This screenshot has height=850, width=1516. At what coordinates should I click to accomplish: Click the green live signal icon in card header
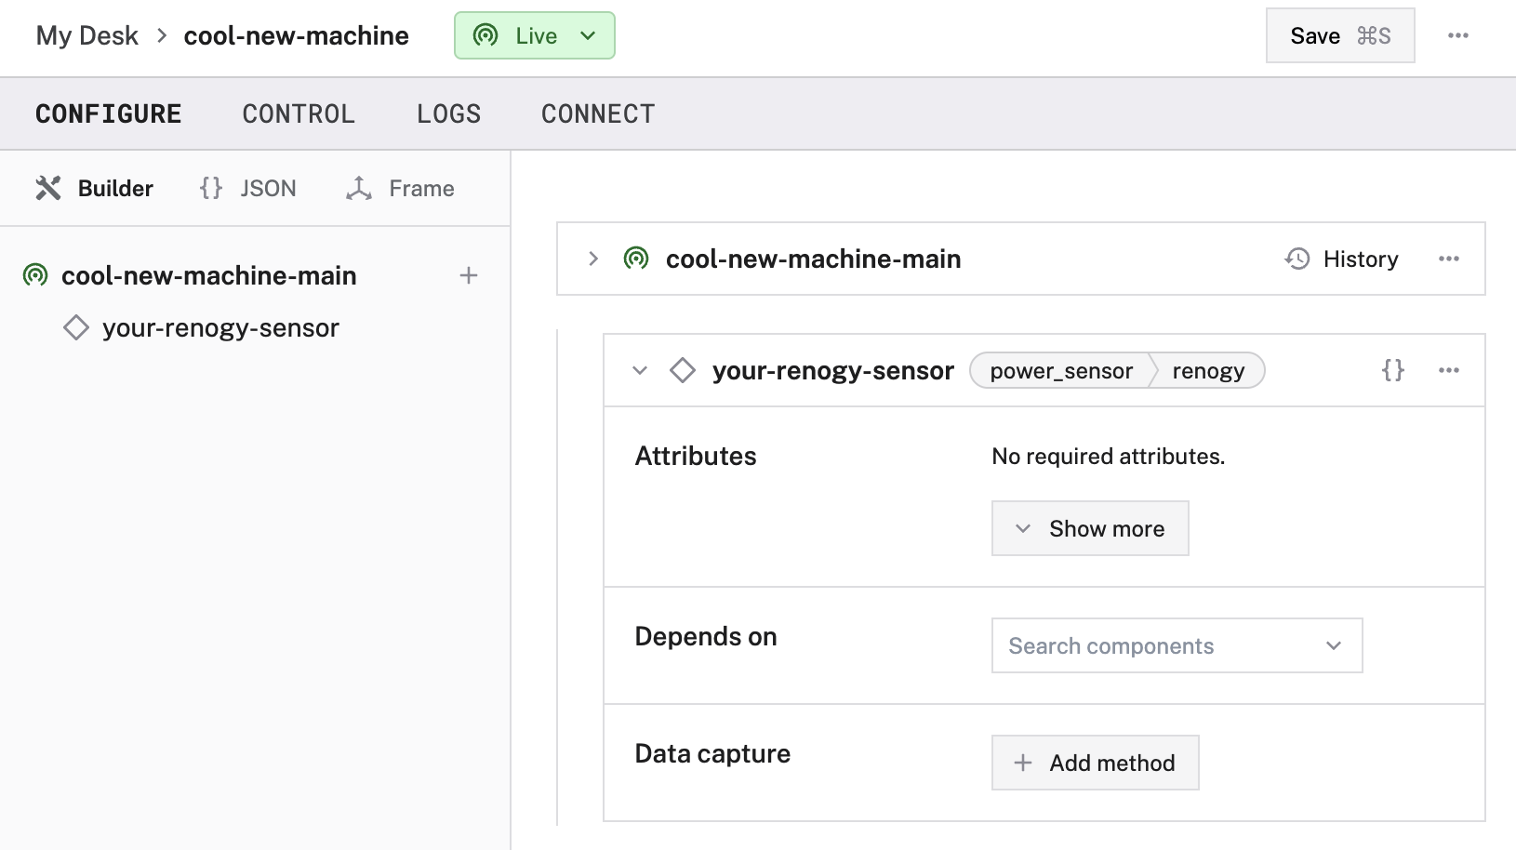click(636, 259)
